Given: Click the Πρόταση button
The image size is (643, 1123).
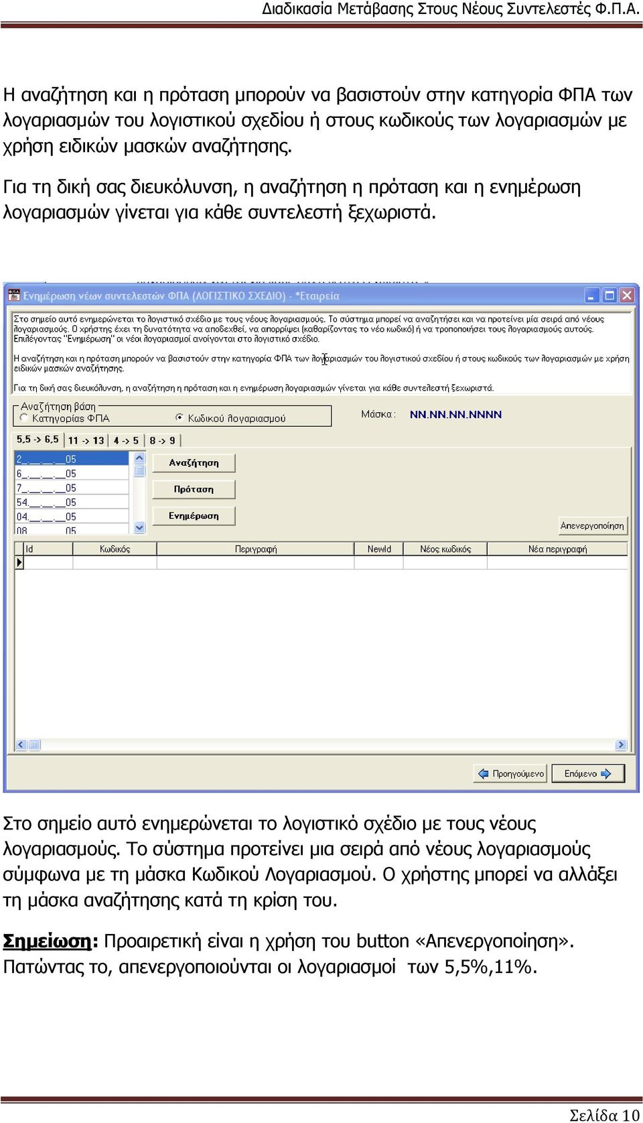Looking at the screenshot, I should tap(194, 490).
